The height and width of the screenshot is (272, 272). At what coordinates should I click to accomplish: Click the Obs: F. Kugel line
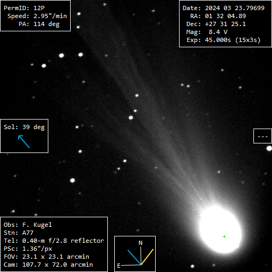point(28,225)
